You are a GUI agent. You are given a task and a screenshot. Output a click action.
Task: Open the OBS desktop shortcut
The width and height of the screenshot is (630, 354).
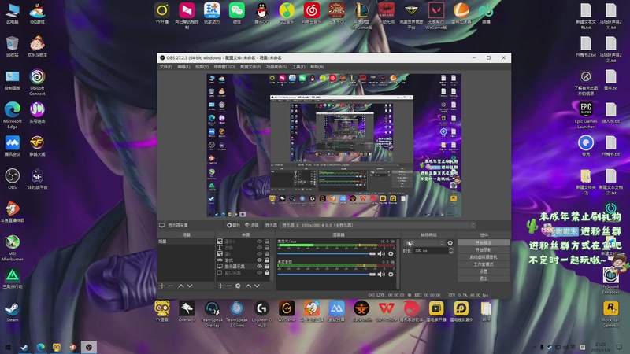[x=13, y=179]
